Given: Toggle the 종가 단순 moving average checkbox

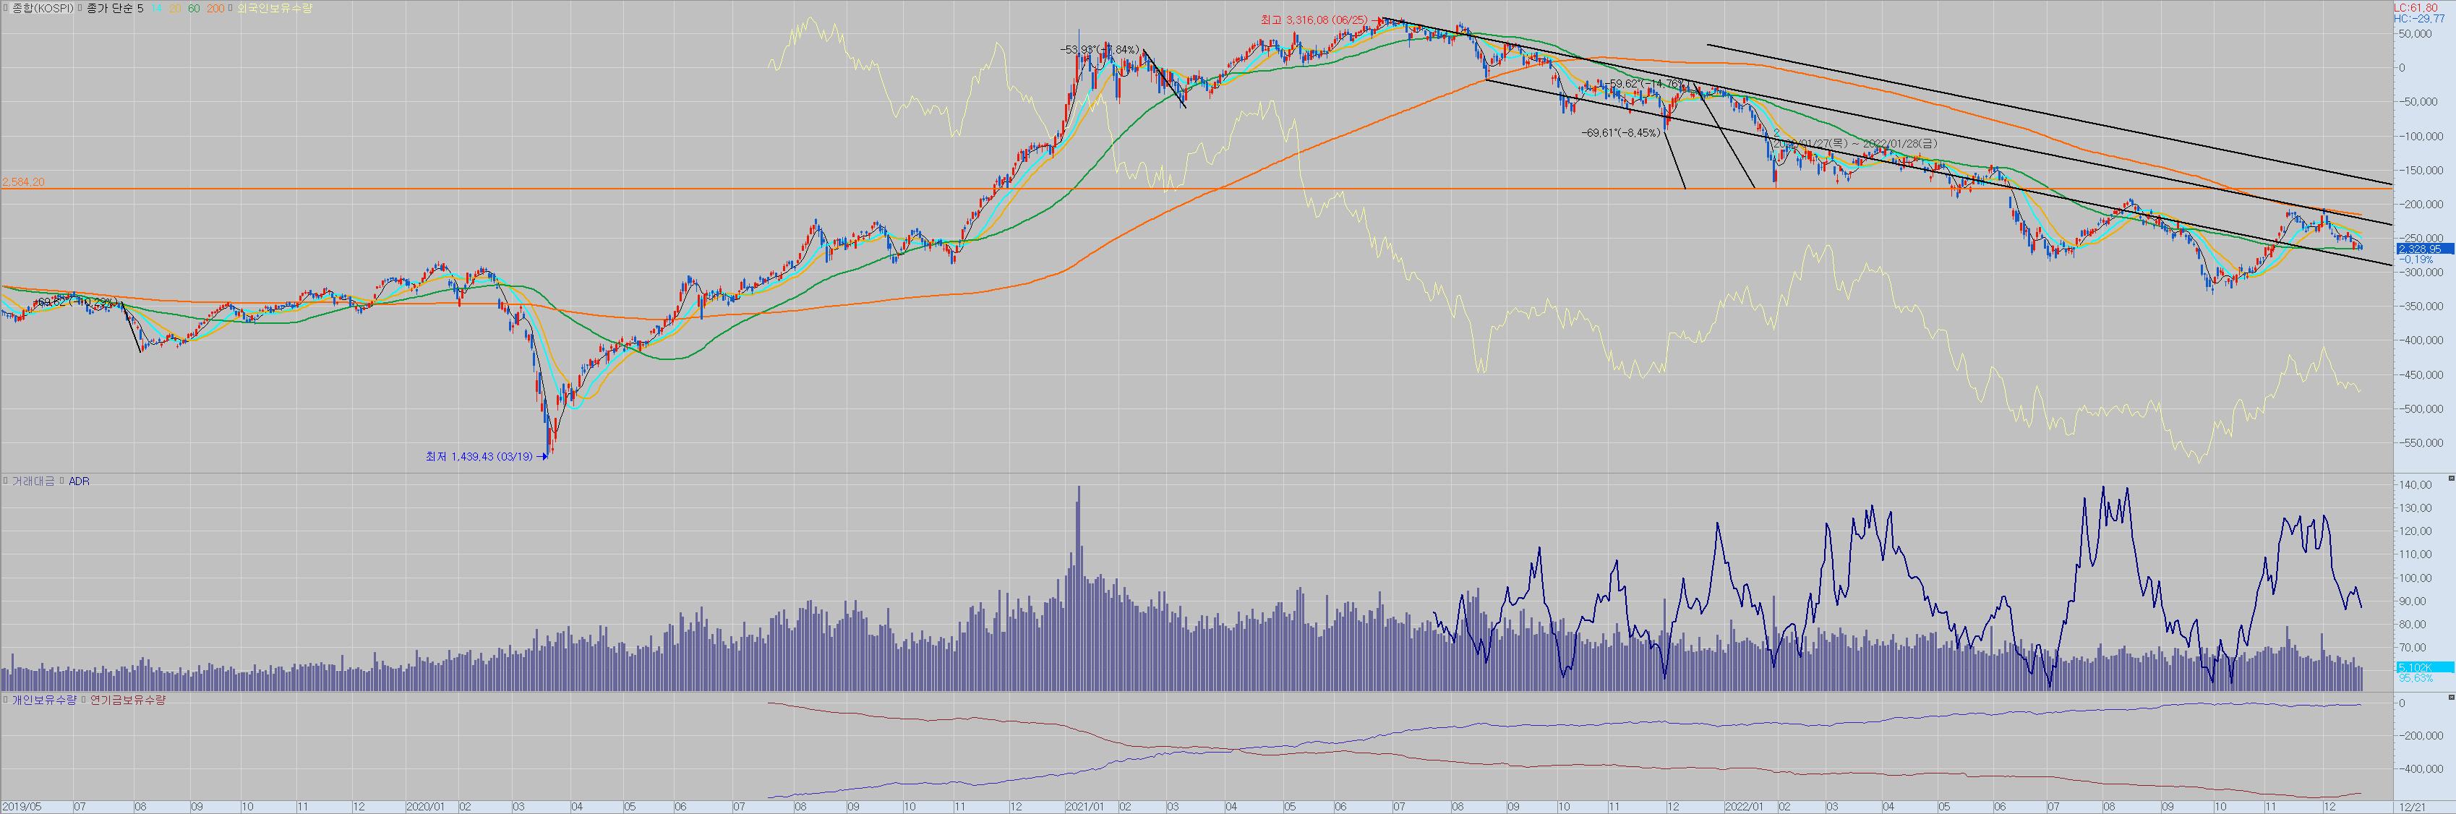Looking at the screenshot, I should pos(80,8).
